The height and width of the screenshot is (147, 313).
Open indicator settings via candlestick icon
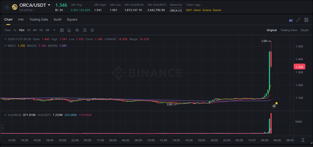(x=77, y=30)
